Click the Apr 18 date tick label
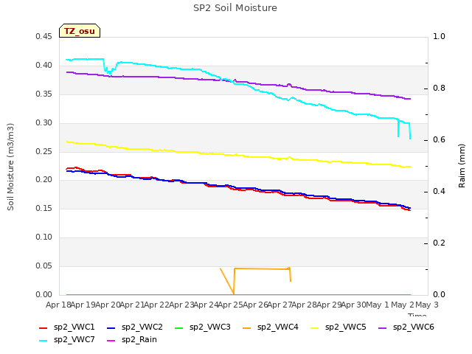The image size is (472, 354). click(x=58, y=305)
